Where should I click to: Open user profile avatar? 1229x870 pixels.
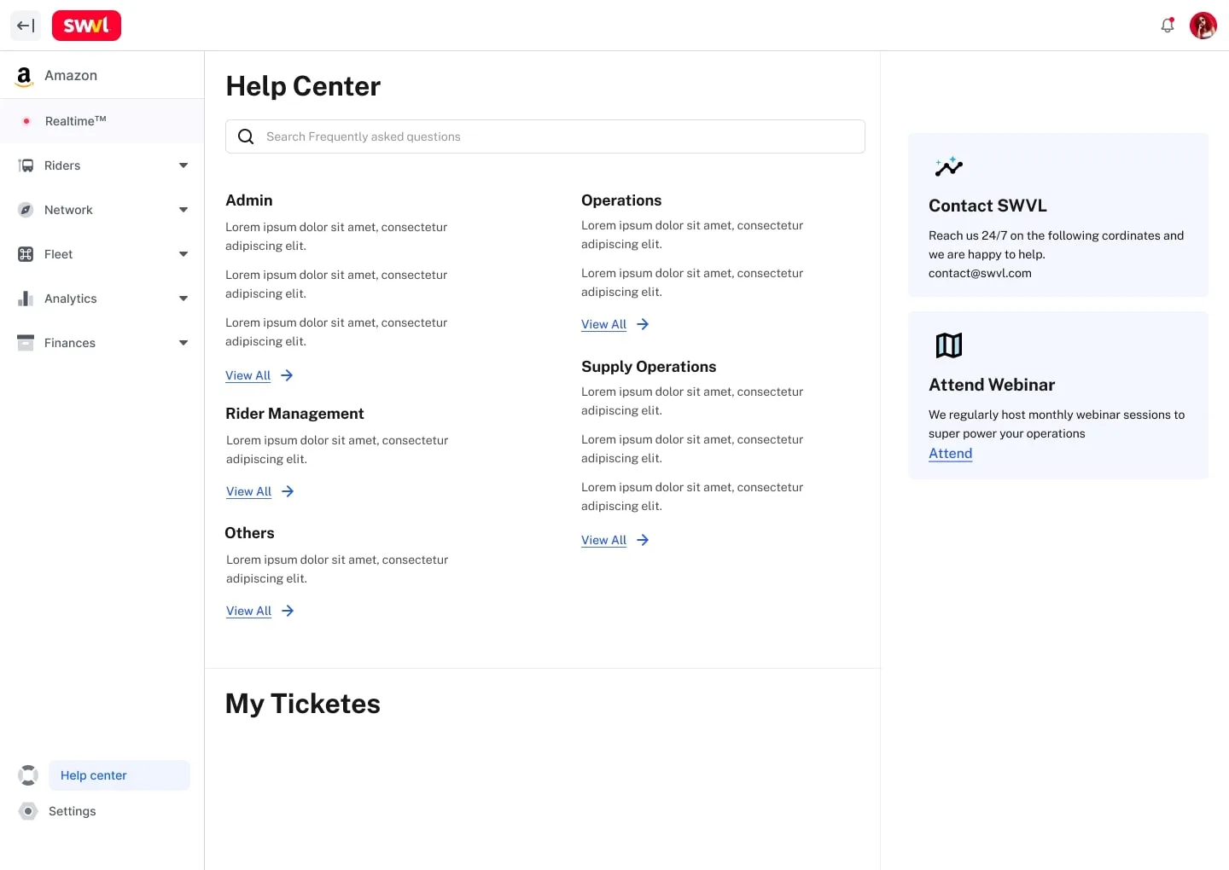click(1203, 26)
